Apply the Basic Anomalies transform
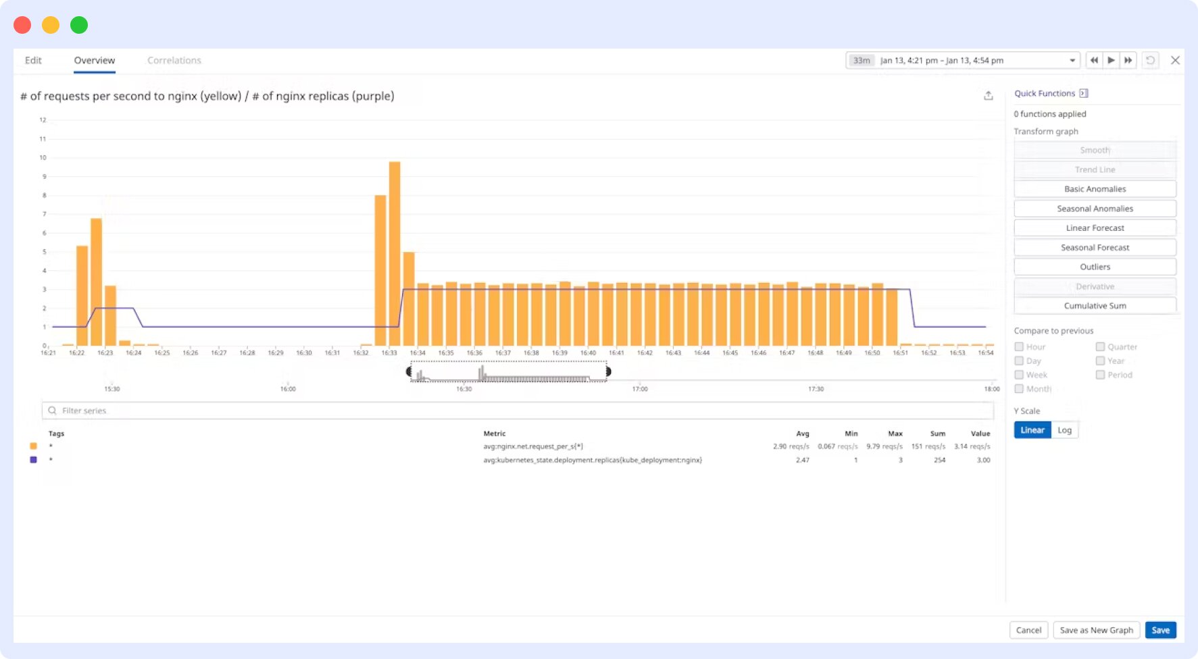 pyautogui.click(x=1095, y=188)
